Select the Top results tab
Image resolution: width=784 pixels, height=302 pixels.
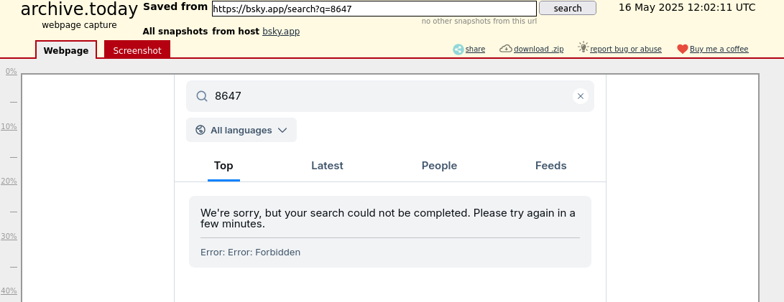point(223,166)
